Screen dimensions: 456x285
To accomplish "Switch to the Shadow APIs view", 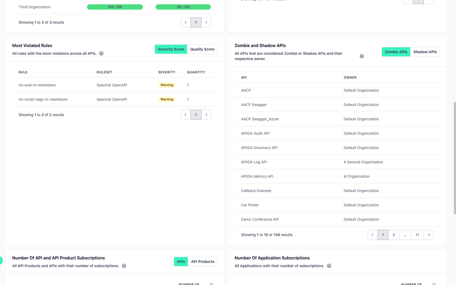I will (x=425, y=52).
